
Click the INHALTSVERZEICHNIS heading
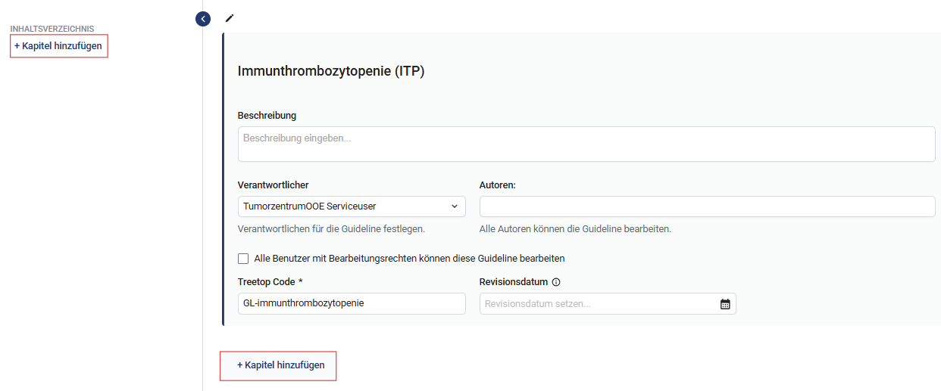(52, 29)
